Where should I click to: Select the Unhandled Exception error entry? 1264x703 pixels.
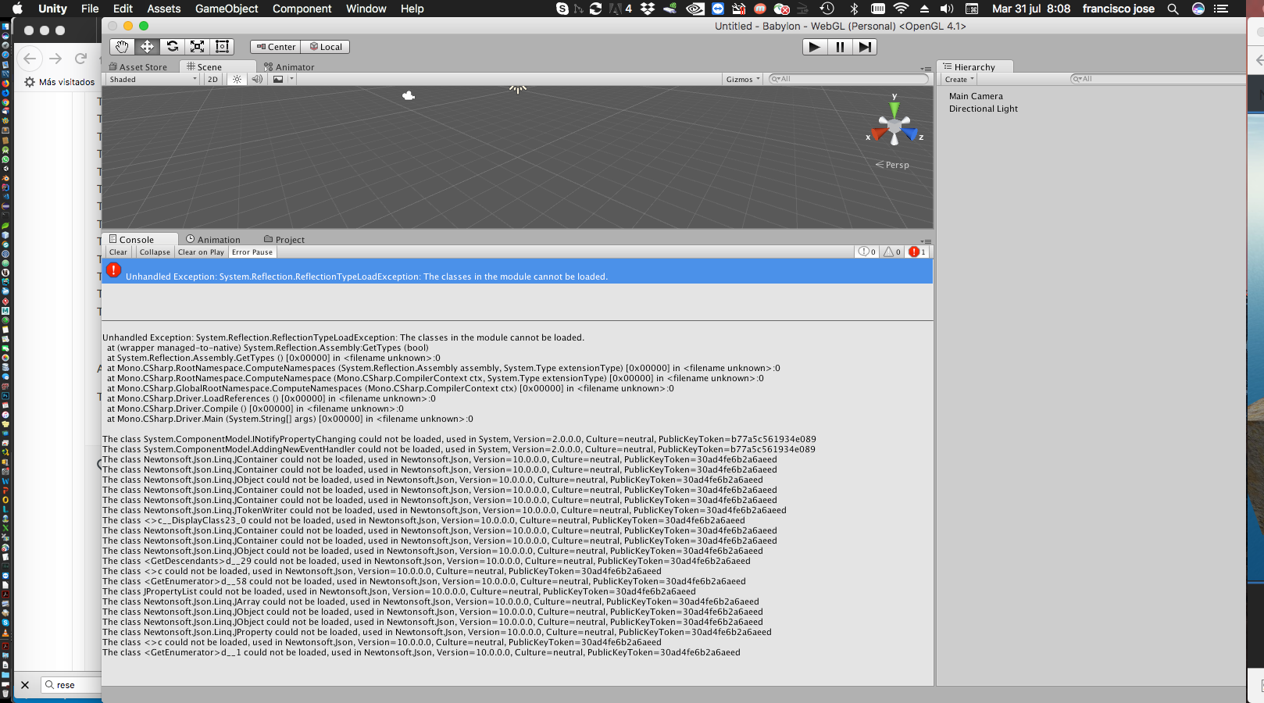click(517, 271)
